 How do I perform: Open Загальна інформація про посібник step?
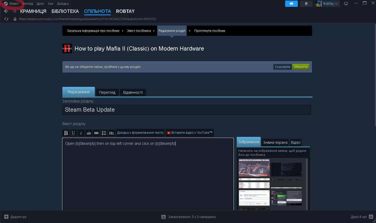(93, 31)
